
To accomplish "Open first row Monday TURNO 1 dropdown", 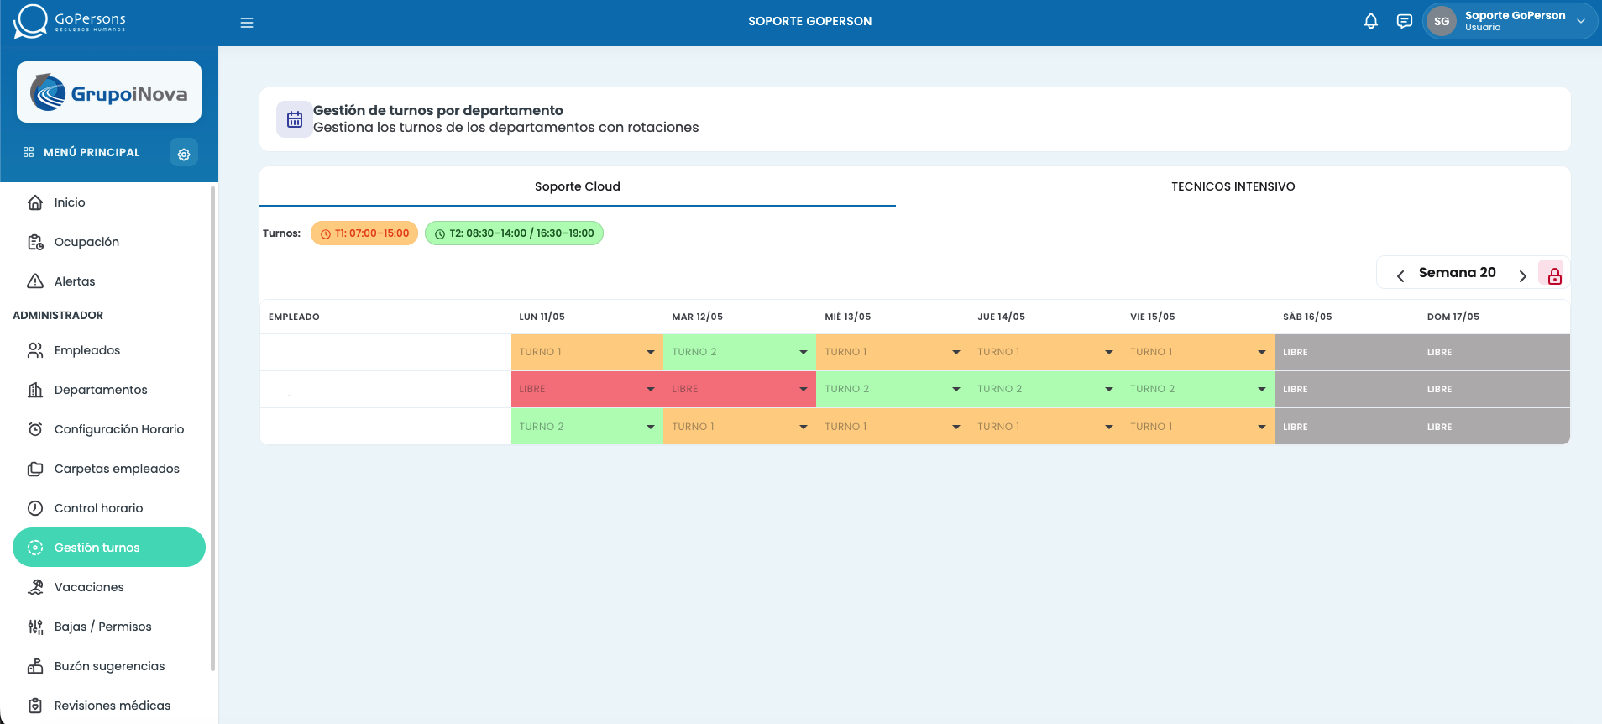I will [587, 352].
